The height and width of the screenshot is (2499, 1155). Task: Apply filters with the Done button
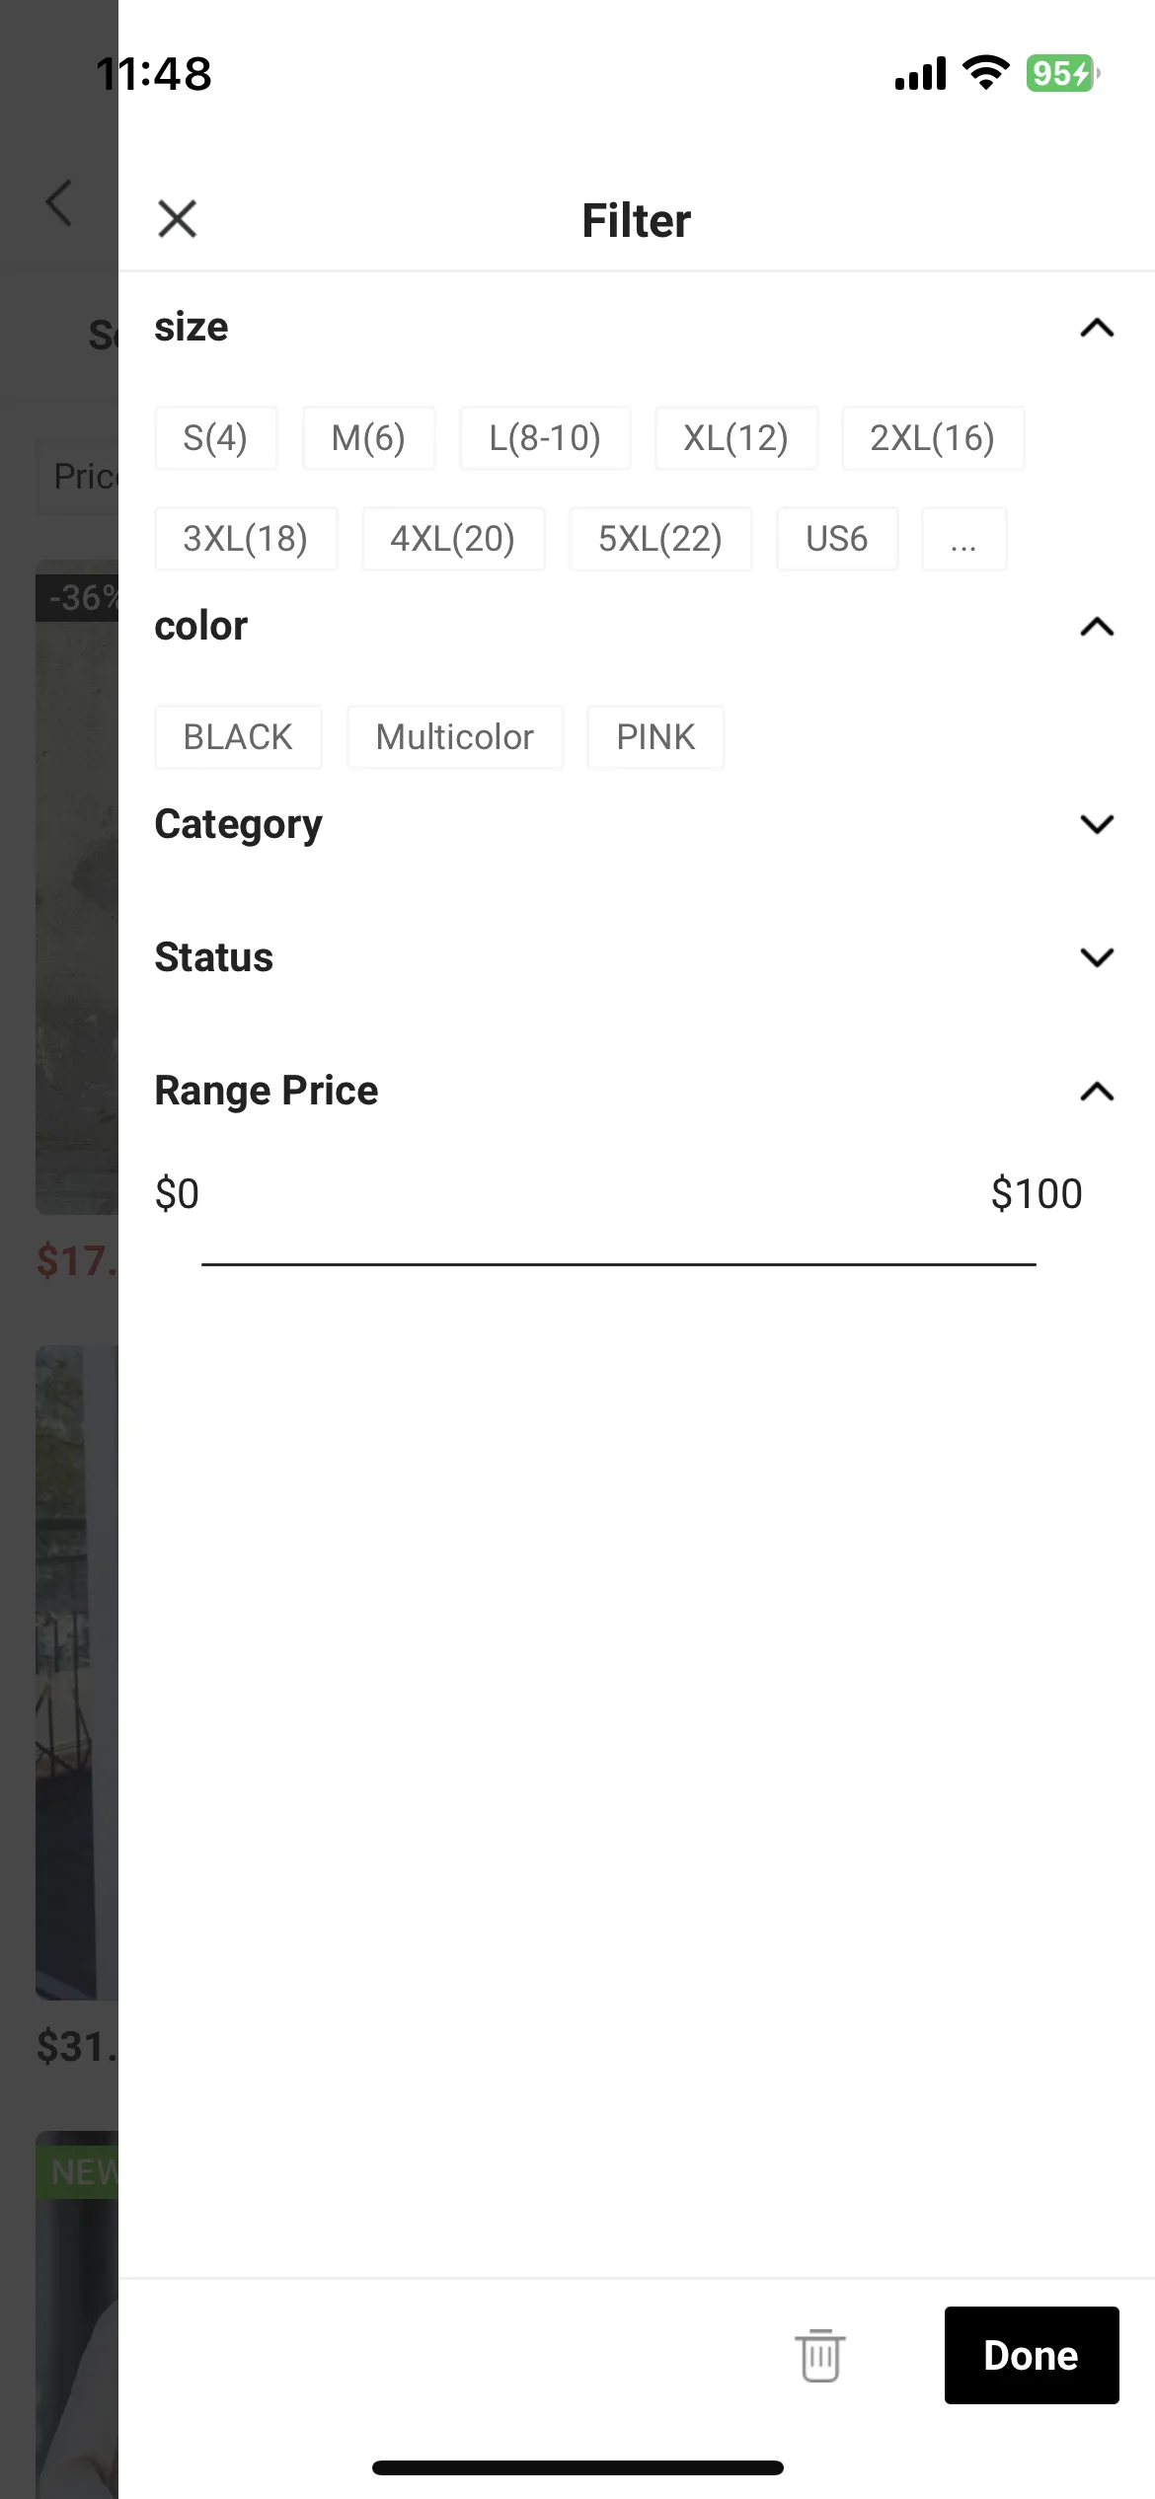coord(1032,2355)
